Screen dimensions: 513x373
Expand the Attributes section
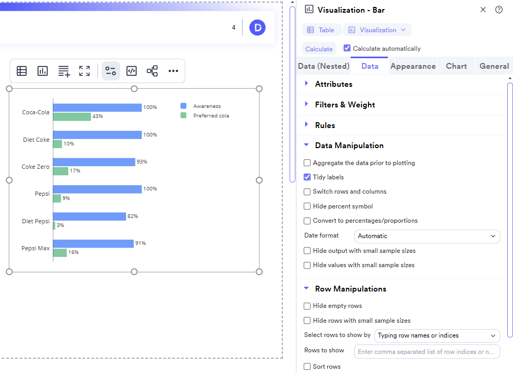coord(334,84)
